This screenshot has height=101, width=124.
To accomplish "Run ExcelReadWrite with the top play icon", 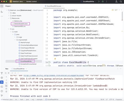I will coord(99,2).
